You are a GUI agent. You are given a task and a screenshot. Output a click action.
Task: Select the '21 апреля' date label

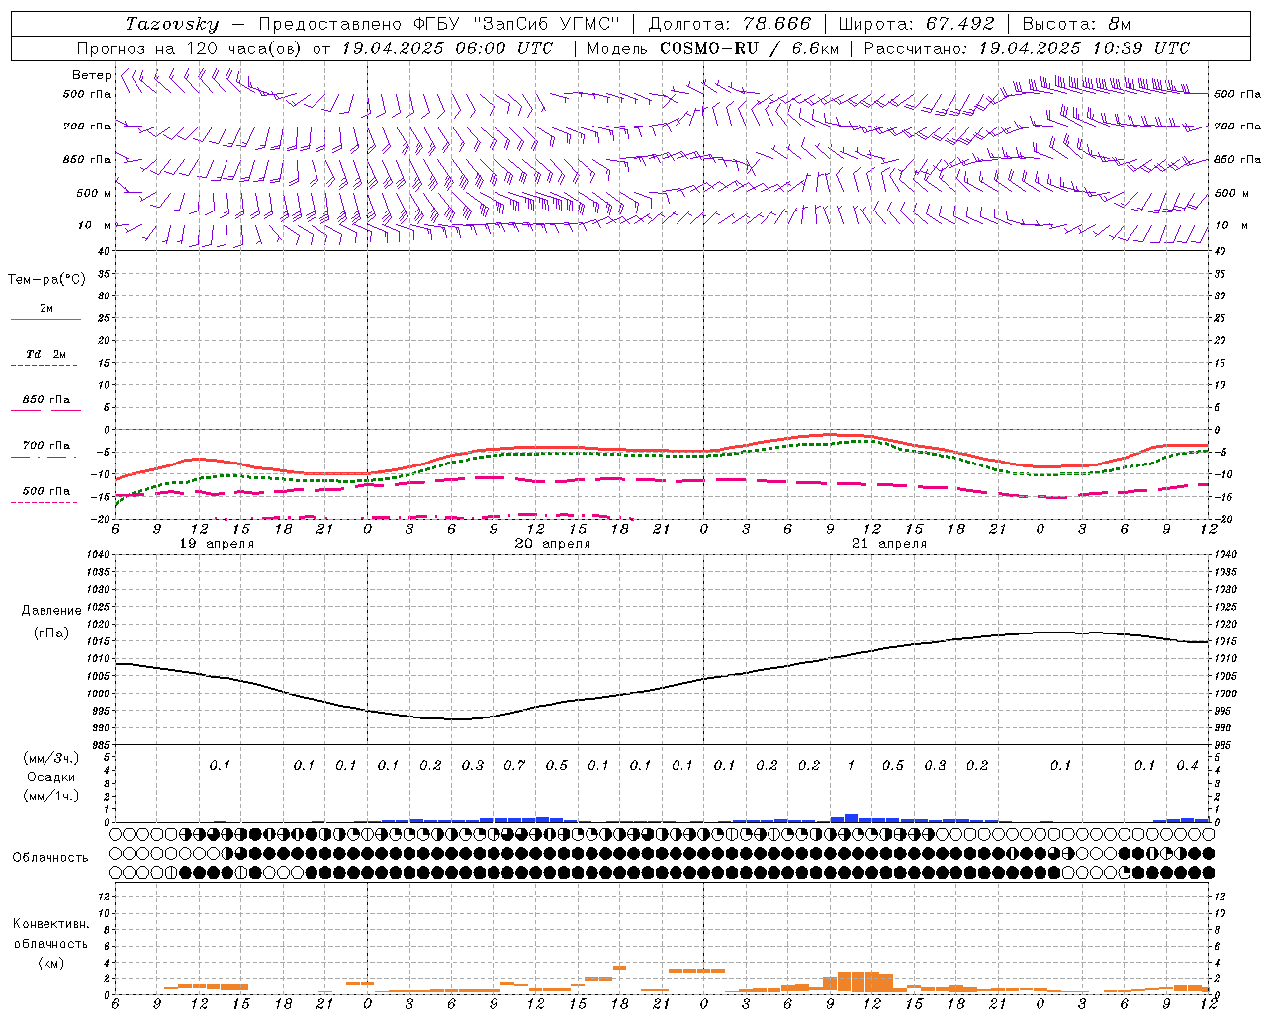click(889, 544)
